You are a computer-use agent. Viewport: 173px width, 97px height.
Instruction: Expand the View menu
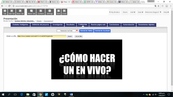140,12
